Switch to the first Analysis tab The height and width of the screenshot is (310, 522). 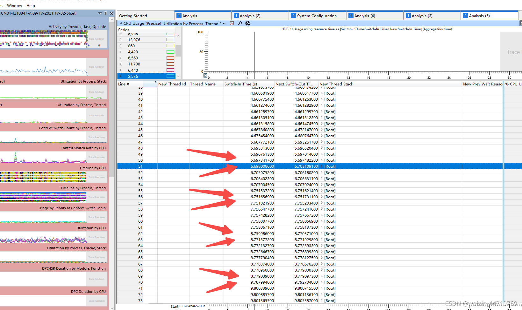(203, 16)
